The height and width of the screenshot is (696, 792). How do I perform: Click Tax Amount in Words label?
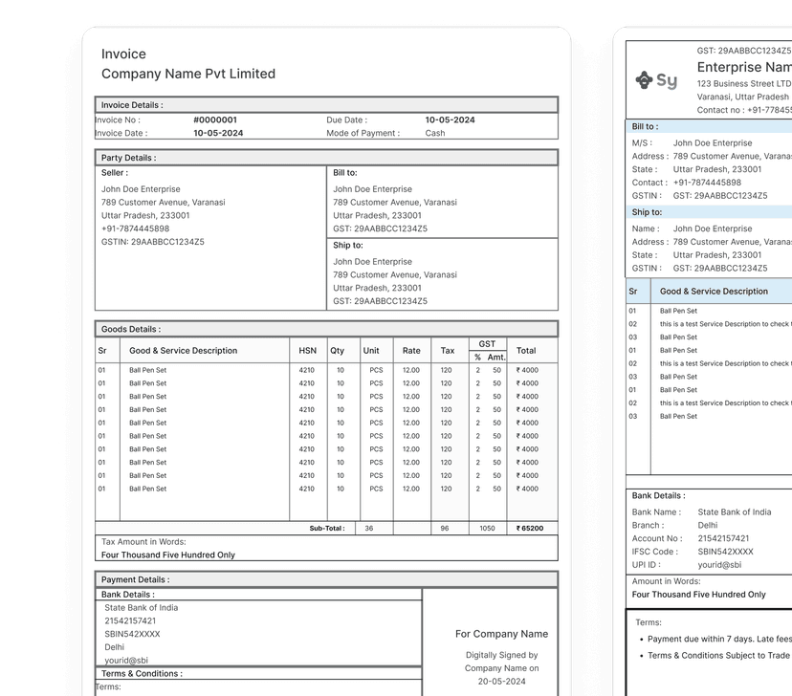(143, 541)
